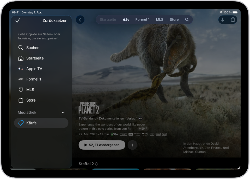
Task: Open Suchen in the sidebar
Action: pyautogui.click(x=41, y=48)
